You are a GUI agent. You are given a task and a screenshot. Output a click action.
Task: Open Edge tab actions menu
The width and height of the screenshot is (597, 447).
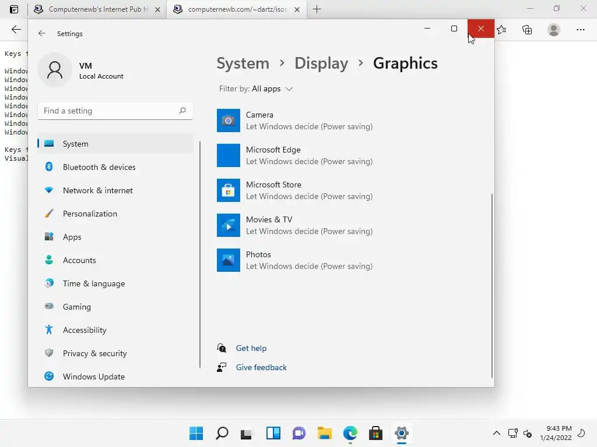click(x=14, y=9)
